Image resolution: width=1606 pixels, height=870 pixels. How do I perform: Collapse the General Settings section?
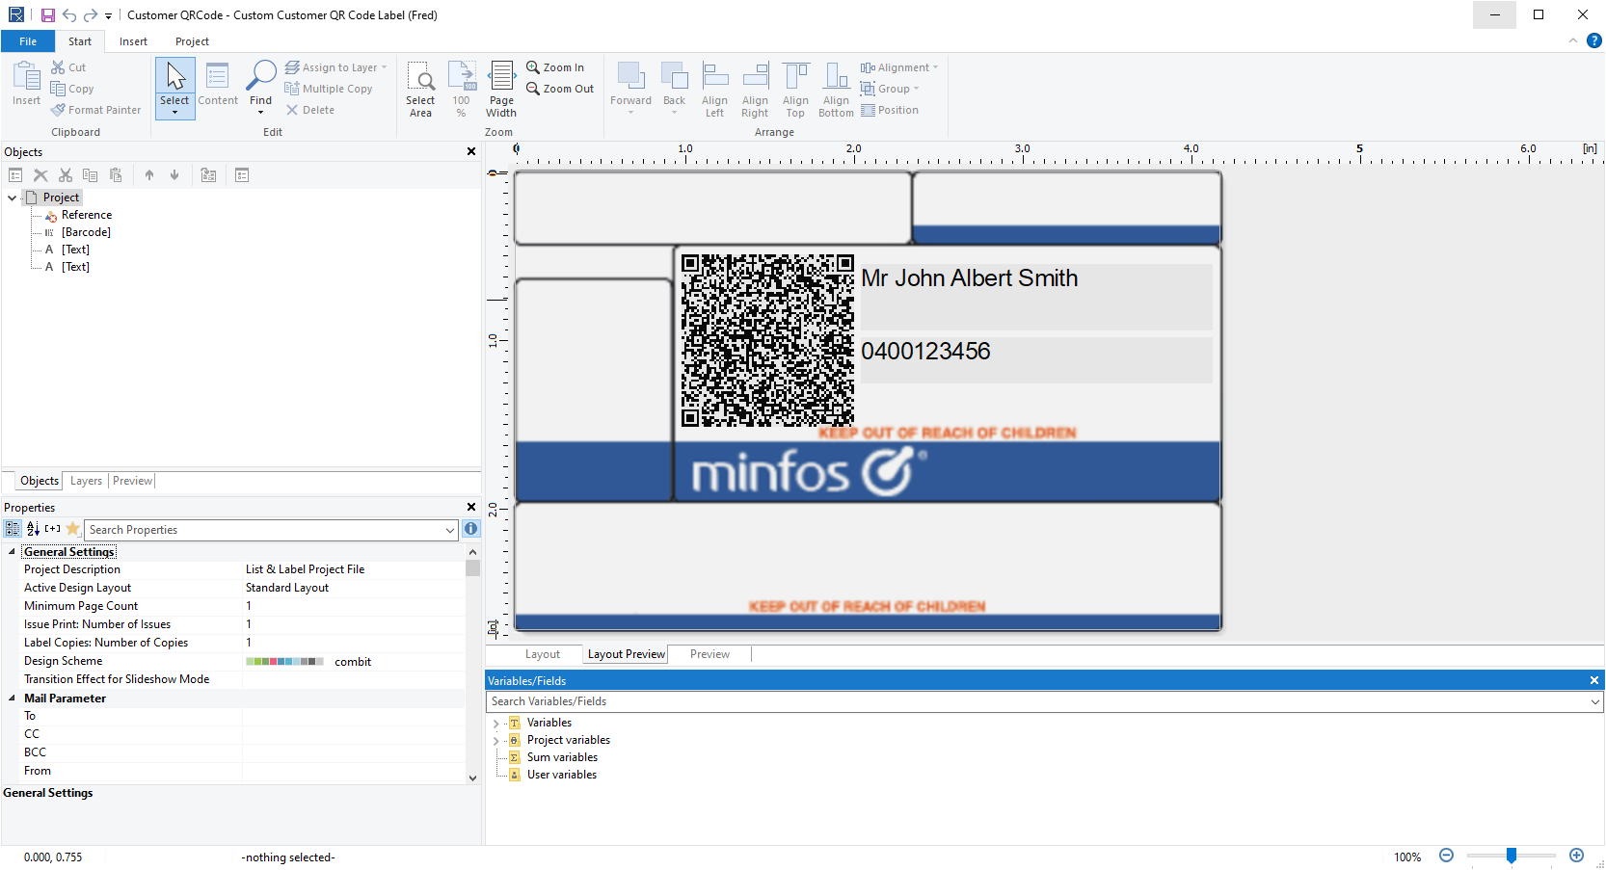pos(12,552)
